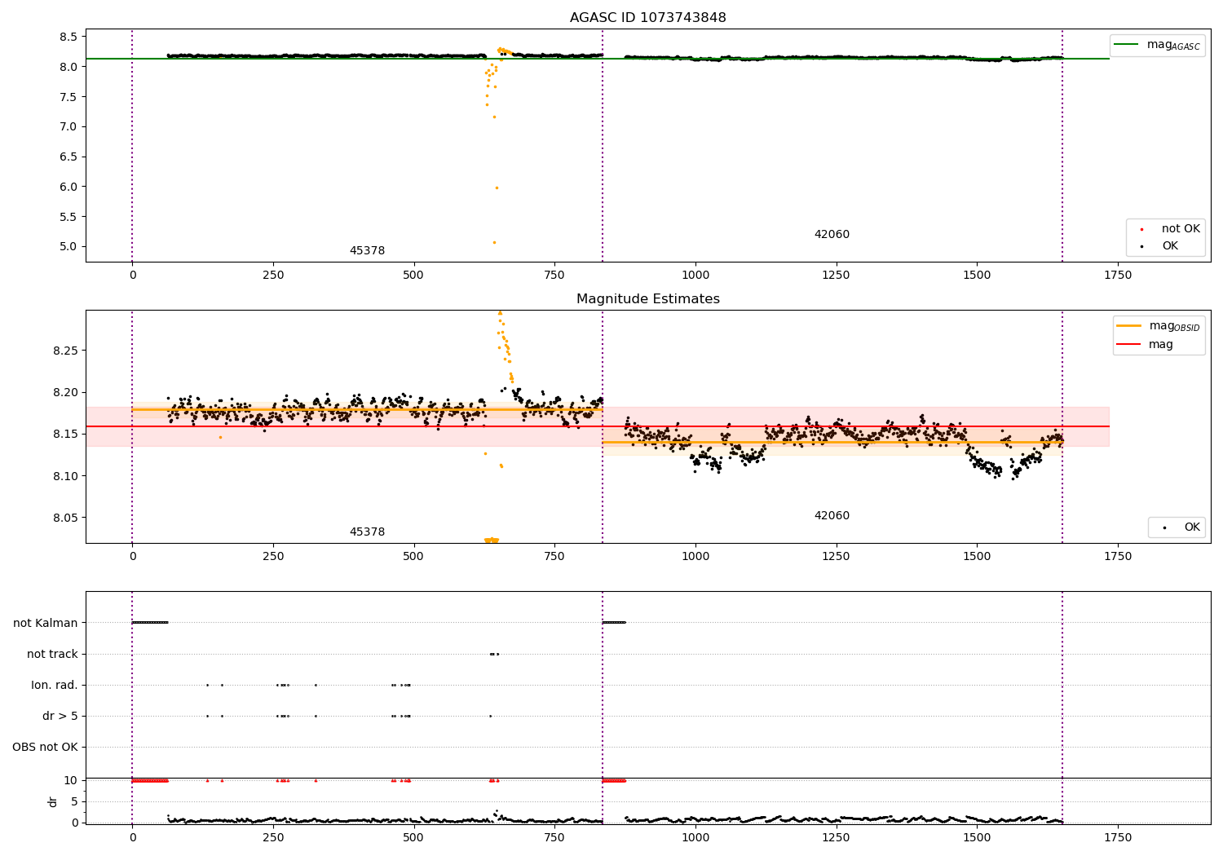This screenshot has height=856, width=1223.
Task: Click obsid label 42060 in Magnitude Estimates plot
Action: [x=832, y=516]
